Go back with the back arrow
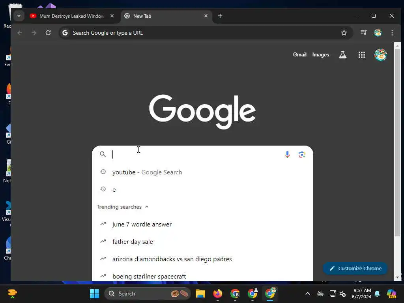The width and height of the screenshot is (404, 303). coord(20,33)
